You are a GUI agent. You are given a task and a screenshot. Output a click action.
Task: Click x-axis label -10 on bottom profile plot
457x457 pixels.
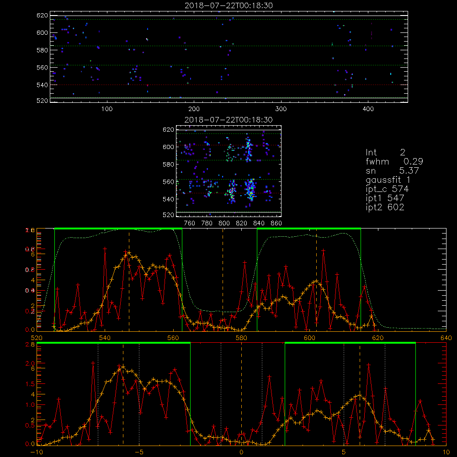(x=37, y=452)
